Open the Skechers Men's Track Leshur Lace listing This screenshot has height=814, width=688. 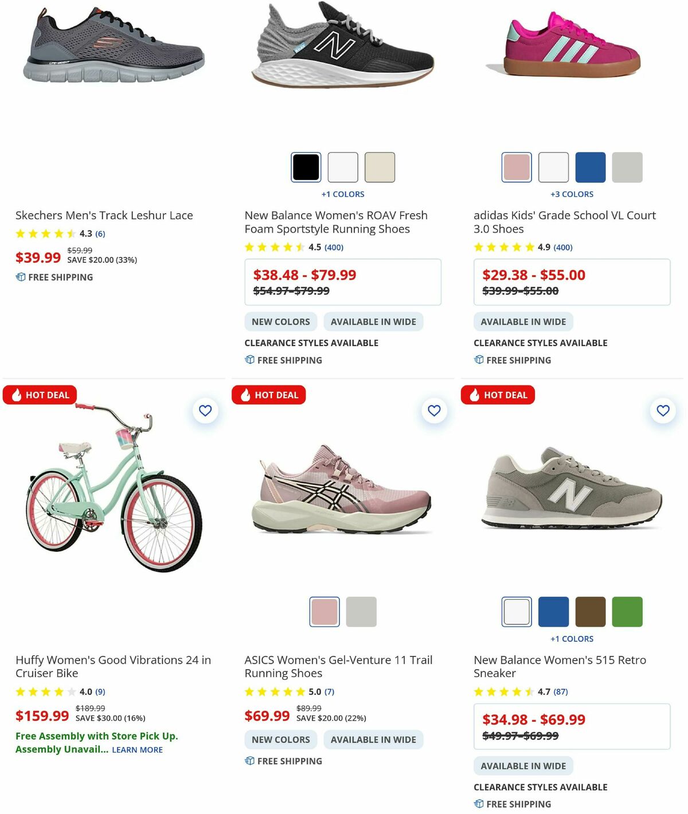coord(104,215)
